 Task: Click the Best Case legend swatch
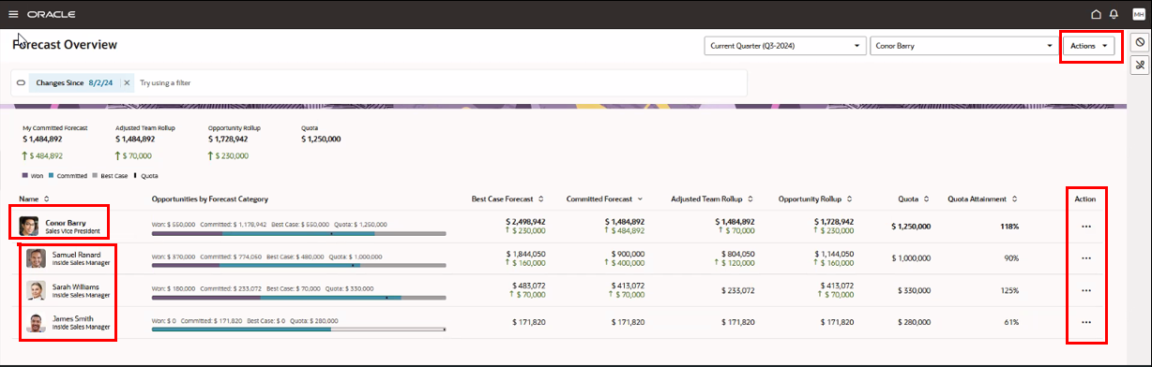pyautogui.click(x=96, y=176)
